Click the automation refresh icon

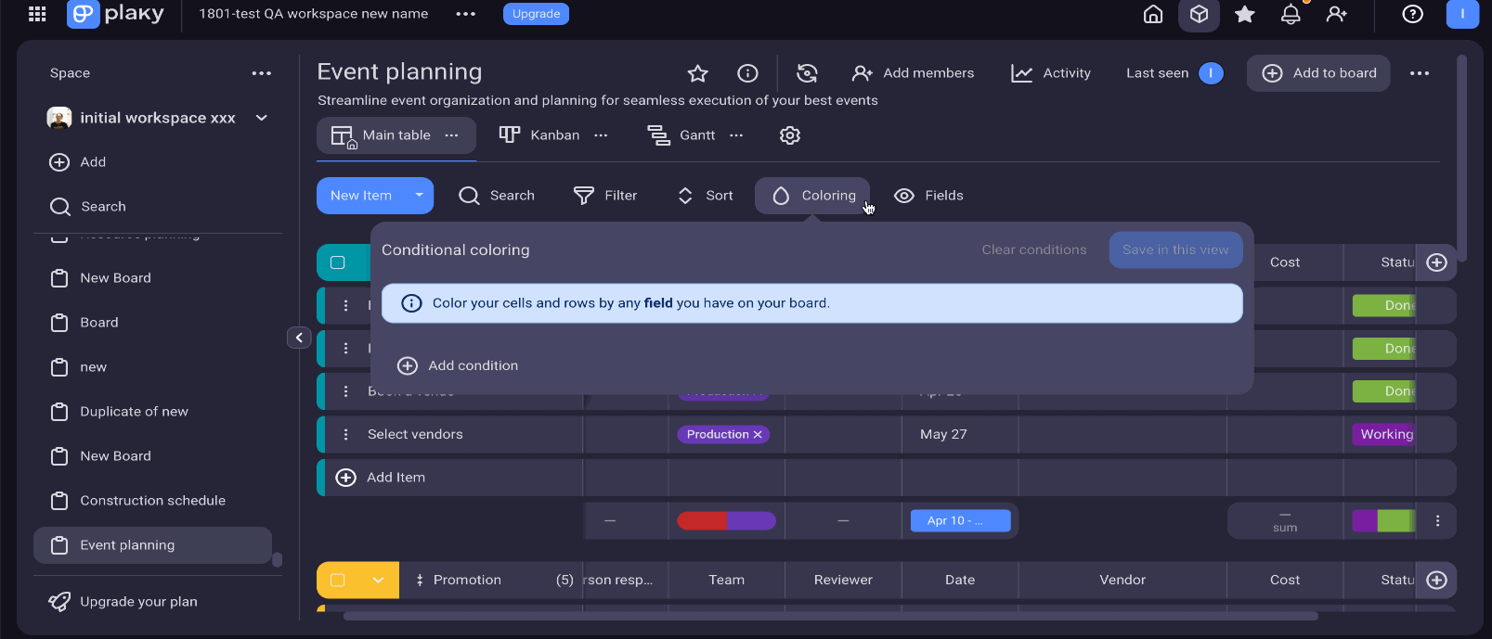pos(808,73)
